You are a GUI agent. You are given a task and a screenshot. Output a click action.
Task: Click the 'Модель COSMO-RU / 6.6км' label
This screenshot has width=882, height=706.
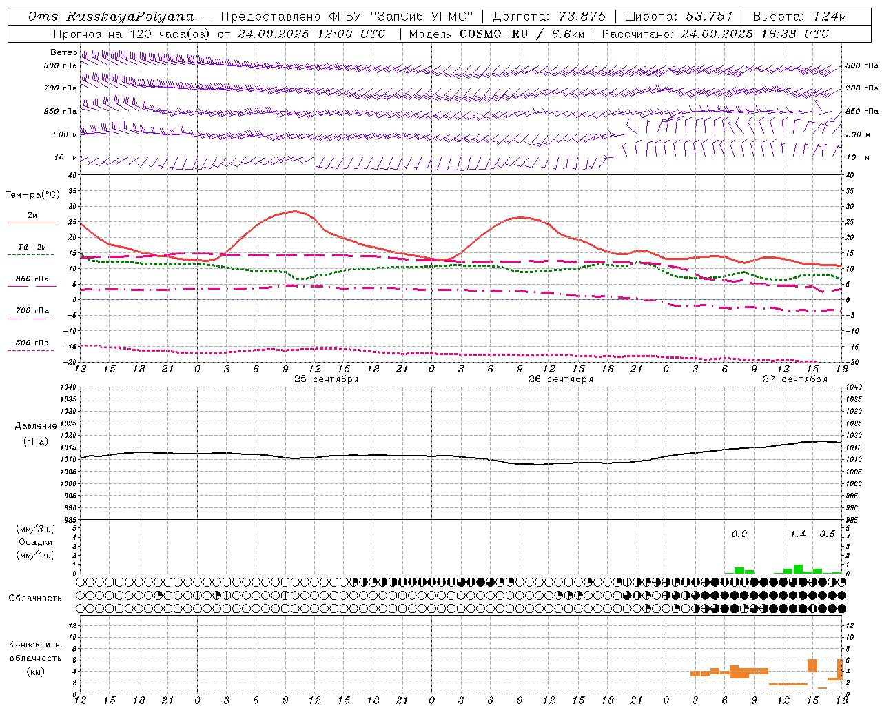click(x=496, y=34)
